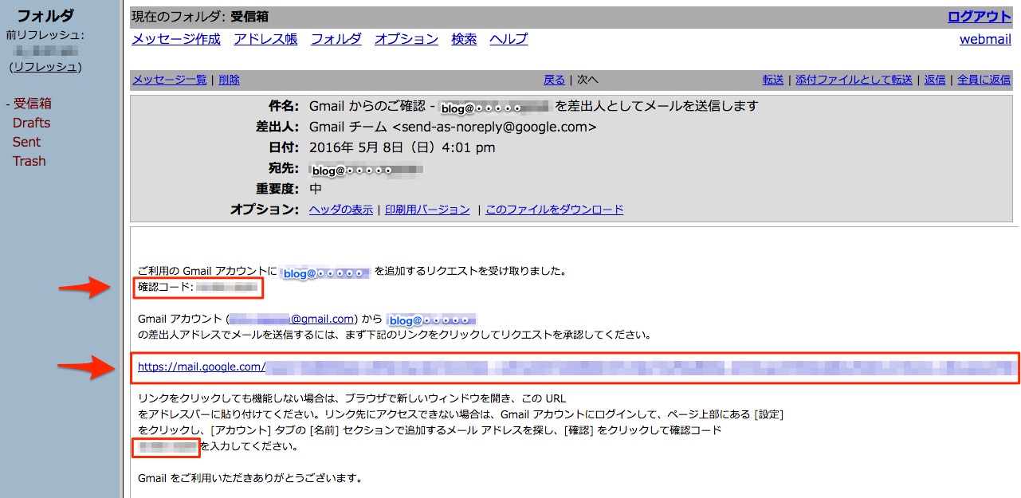Click the 重要度 value 中
This screenshot has height=498, width=1021.
pyautogui.click(x=316, y=189)
